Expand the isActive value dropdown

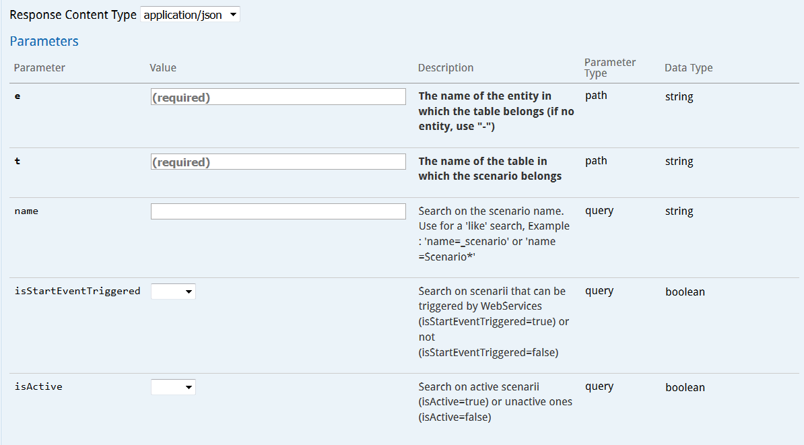pyautogui.click(x=173, y=387)
